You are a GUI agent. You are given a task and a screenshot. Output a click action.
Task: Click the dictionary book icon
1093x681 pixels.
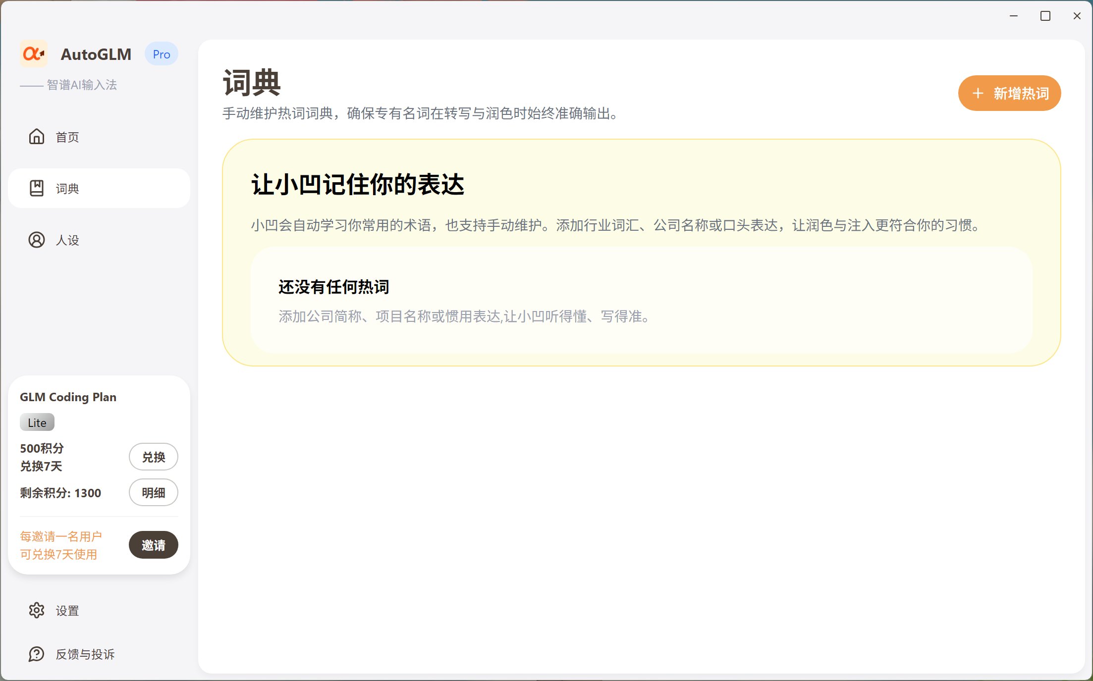pos(37,188)
